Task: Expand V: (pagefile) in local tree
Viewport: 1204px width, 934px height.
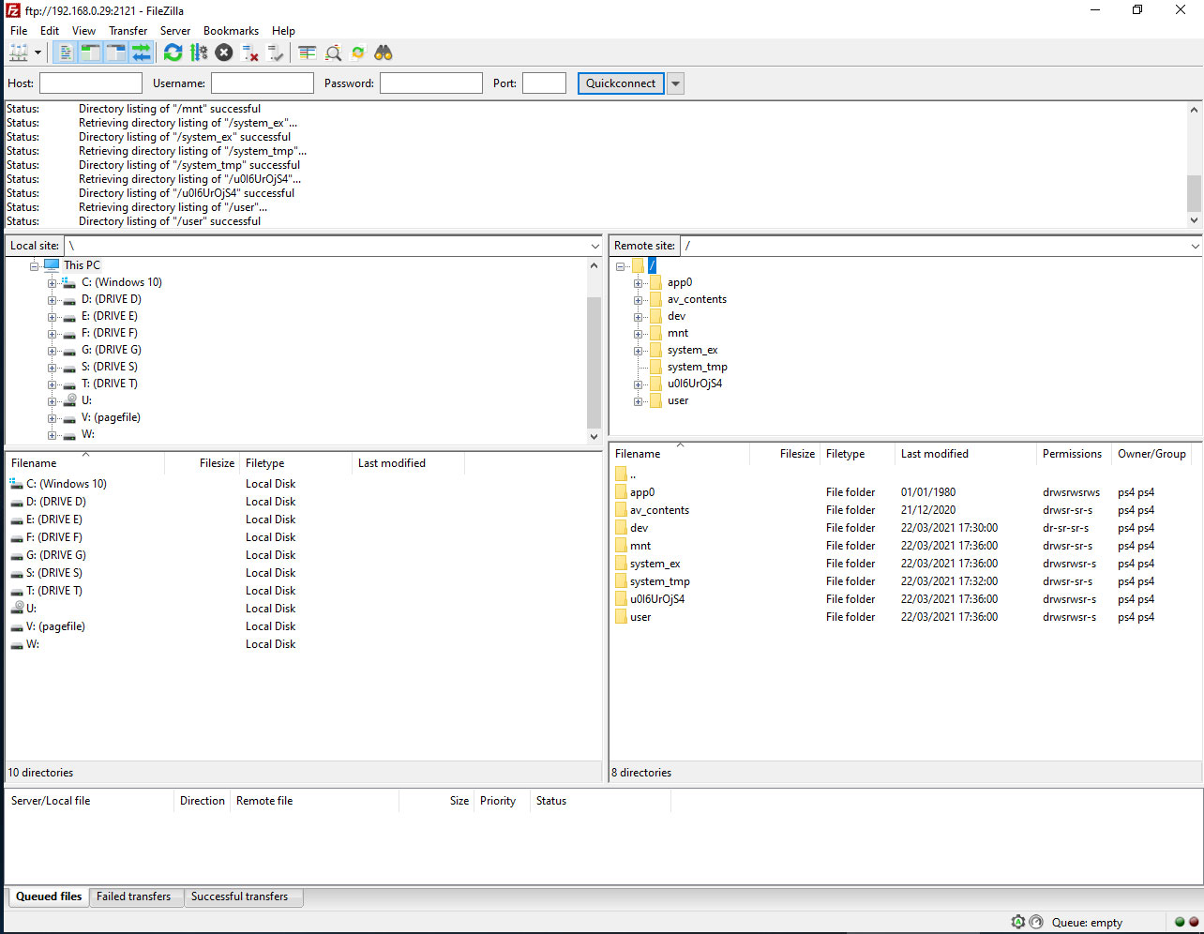Action: pyautogui.click(x=53, y=417)
